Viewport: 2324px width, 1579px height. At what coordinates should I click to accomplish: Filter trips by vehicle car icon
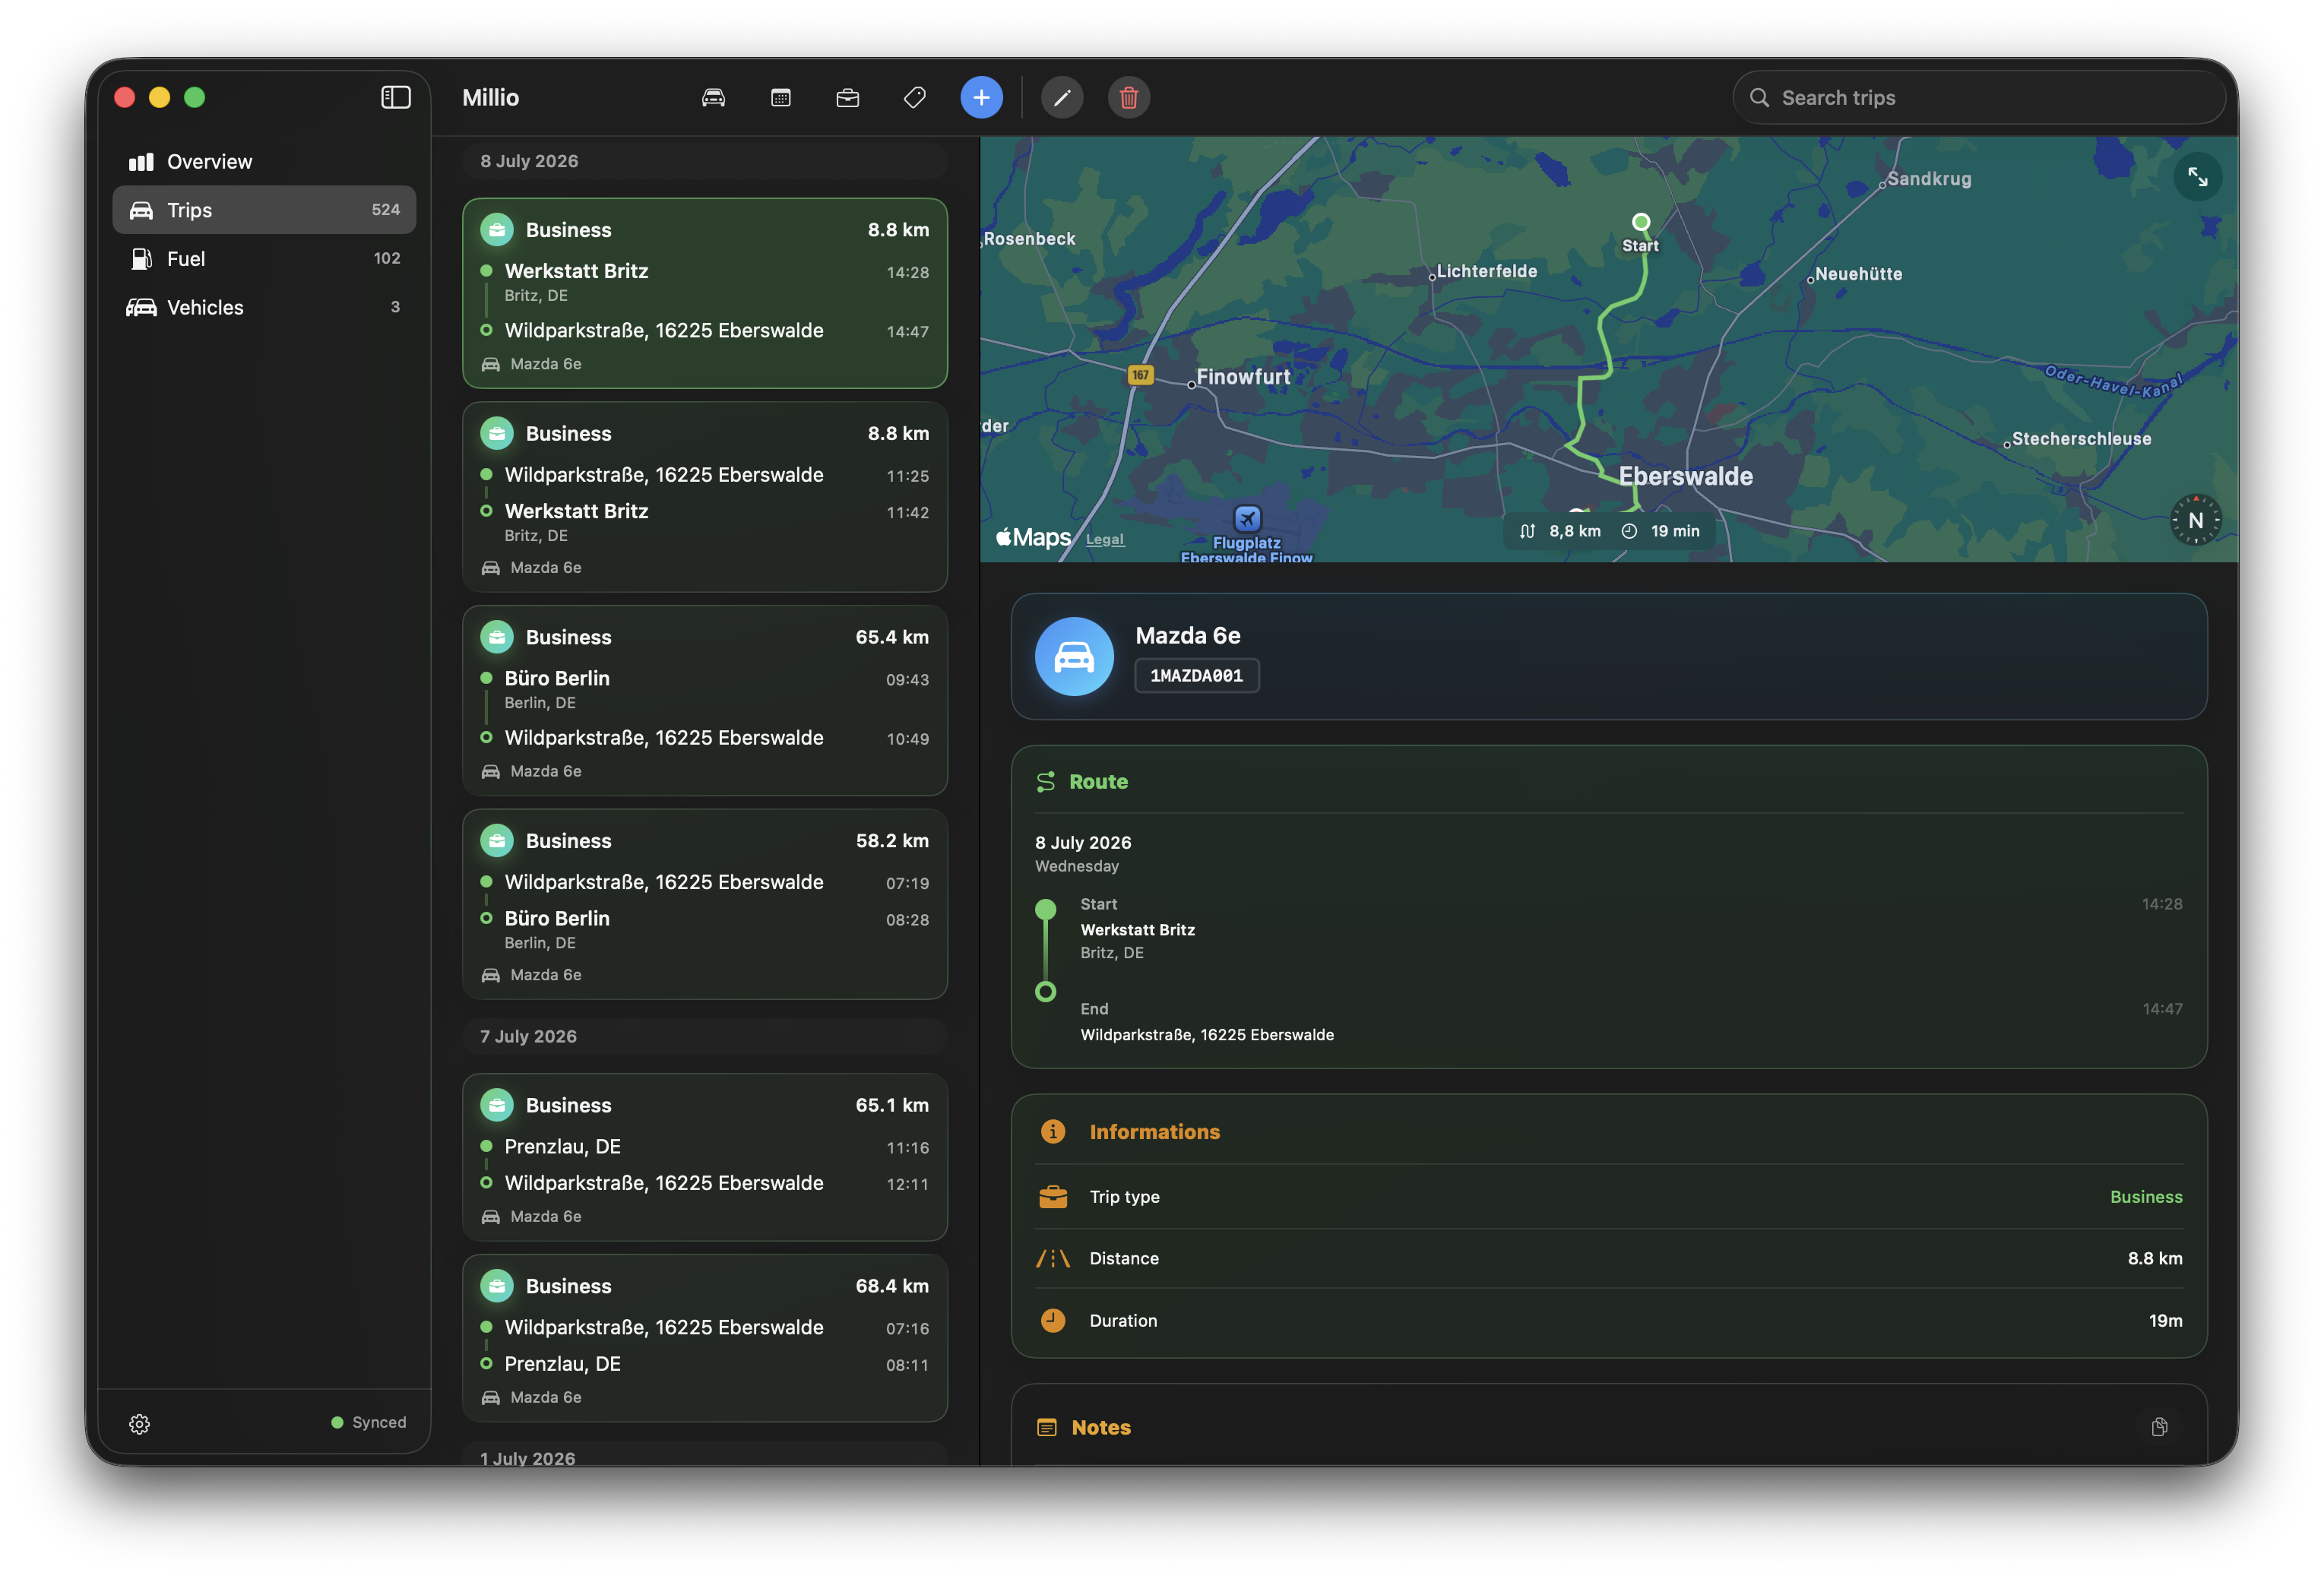pyautogui.click(x=713, y=97)
